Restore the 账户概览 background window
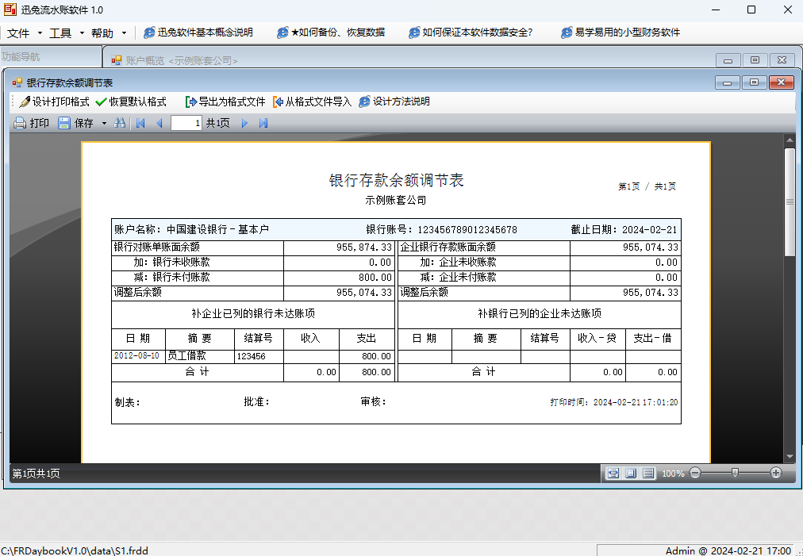Viewport: 803px width, 556px height. point(755,60)
